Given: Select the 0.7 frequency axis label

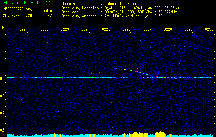Looking at the screenshot, I should tap(3, 113).
